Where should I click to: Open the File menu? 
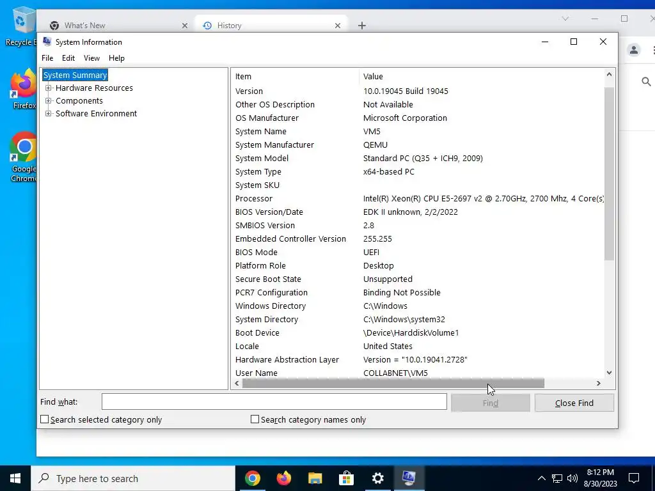47,58
